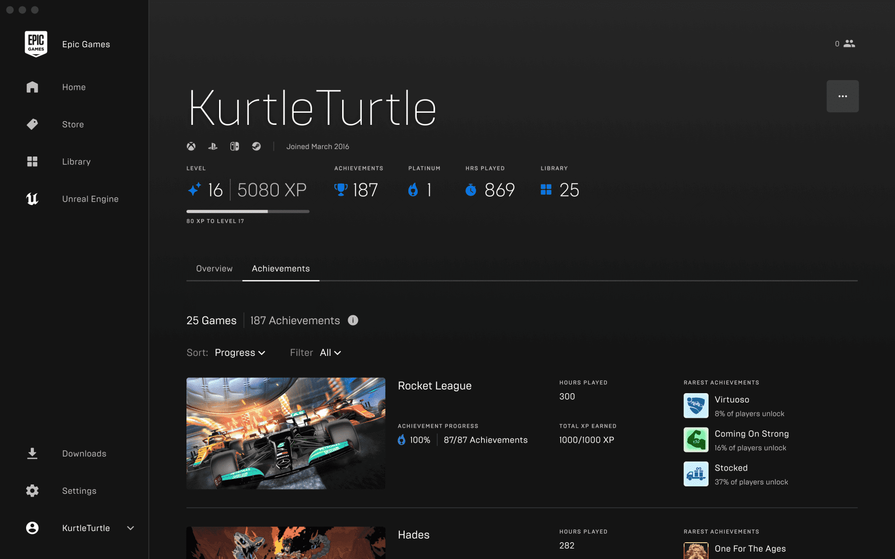Screen dimensions: 895x559
Task: Click the XP progress bar below the level
Action: tap(248, 211)
